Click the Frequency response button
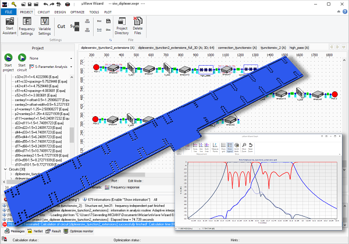 [x=123, y=188]
